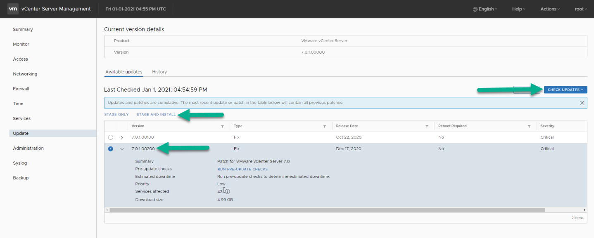
Task: Select the 7.0.1.00200 update radio button
Action: pos(110,149)
